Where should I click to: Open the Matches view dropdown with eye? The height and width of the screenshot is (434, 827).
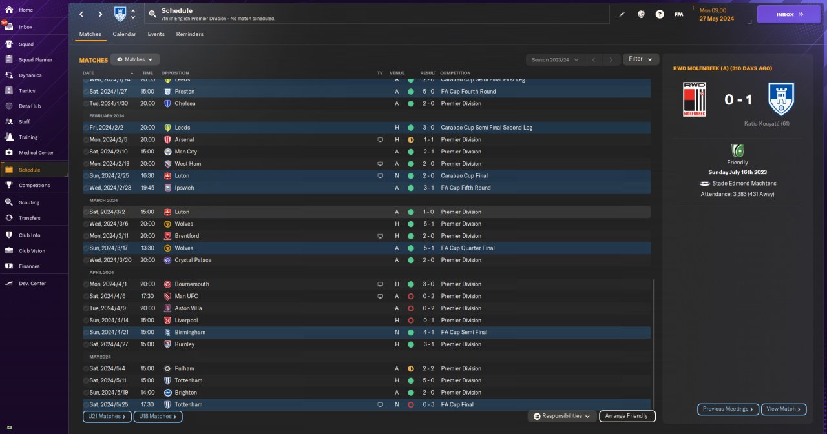coord(135,59)
